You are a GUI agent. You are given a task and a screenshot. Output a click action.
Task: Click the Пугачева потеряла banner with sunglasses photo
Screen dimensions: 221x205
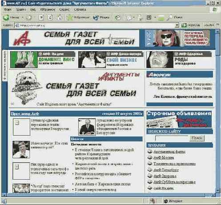click(x=177, y=38)
